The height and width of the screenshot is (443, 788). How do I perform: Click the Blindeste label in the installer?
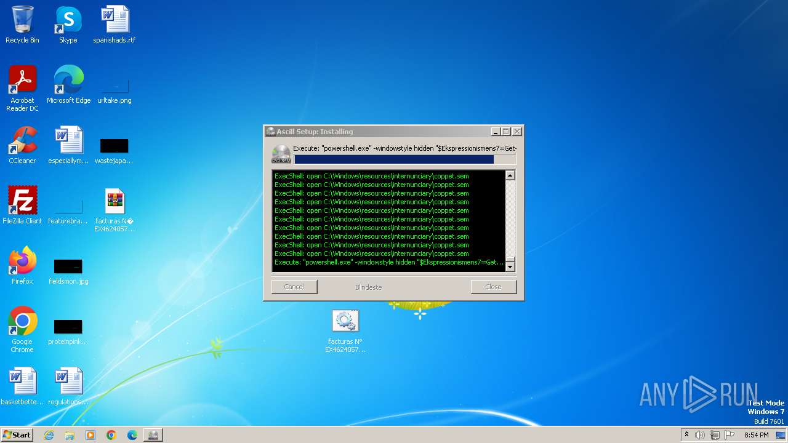(x=368, y=287)
